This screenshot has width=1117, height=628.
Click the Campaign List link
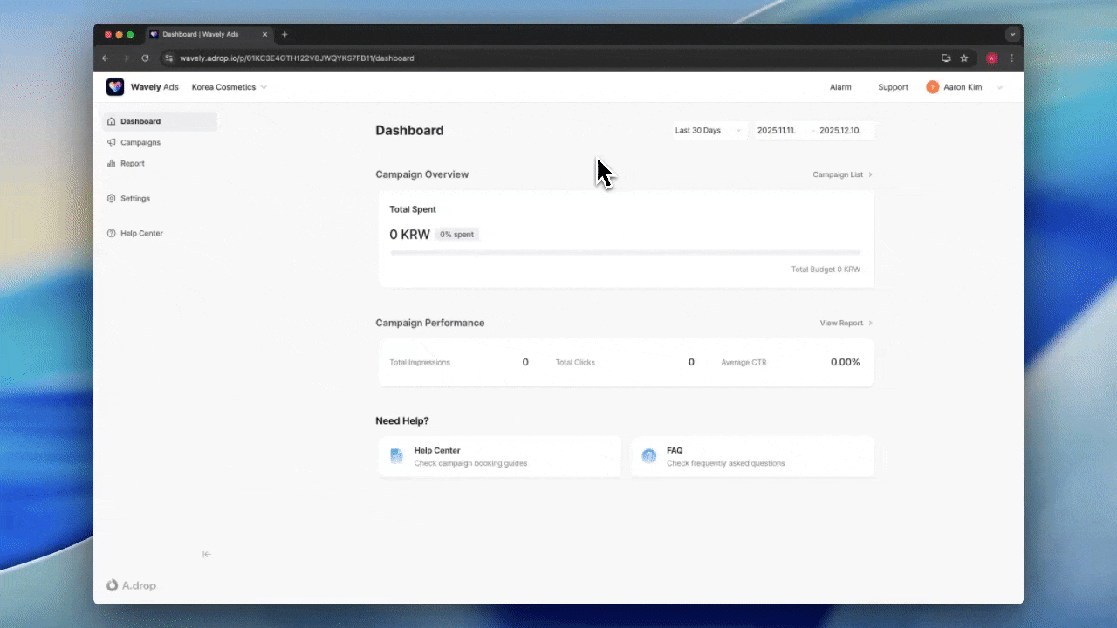pyautogui.click(x=838, y=174)
